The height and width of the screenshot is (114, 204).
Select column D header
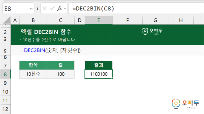coord(79,20)
